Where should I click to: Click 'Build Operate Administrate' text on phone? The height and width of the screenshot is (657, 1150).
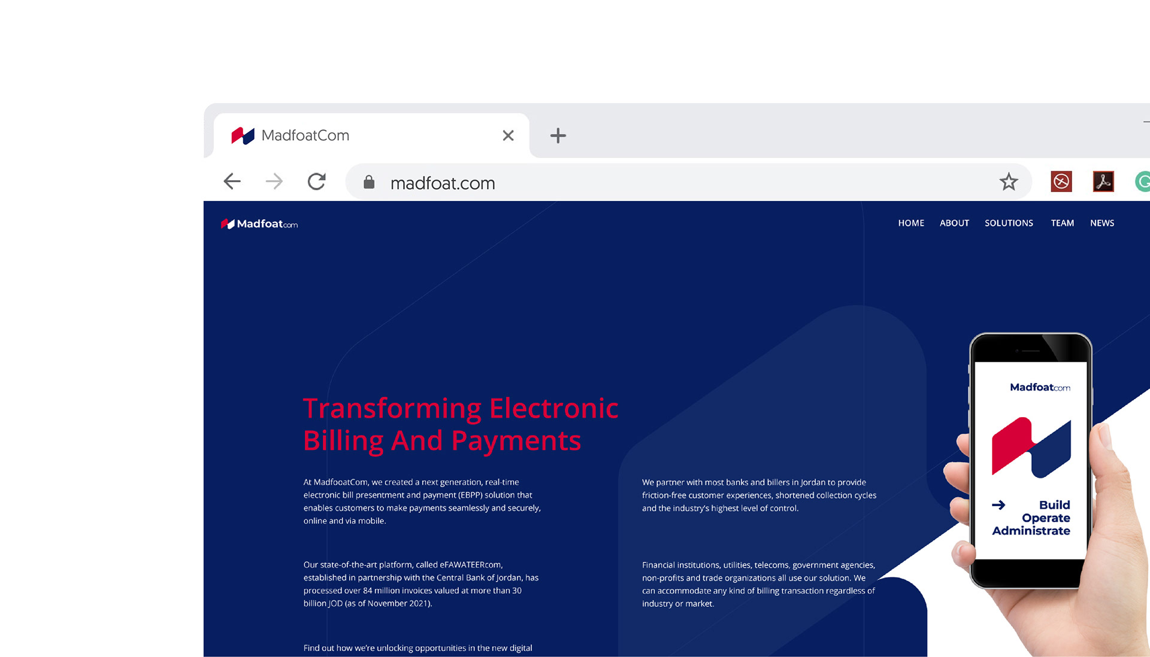(1031, 518)
